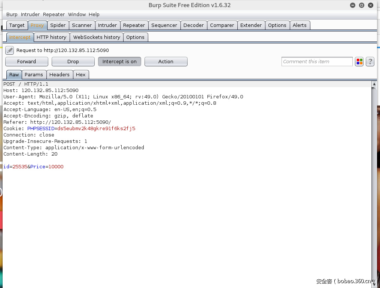Open the Params tab
The image size is (380, 288).
(x=34, y=74)
